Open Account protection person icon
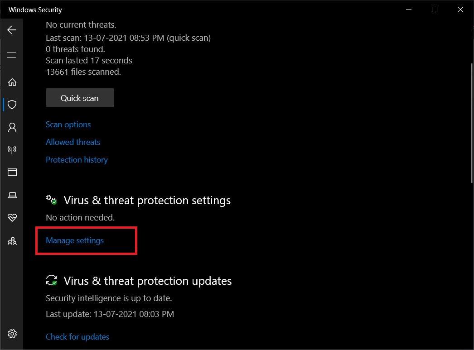This screenshot has height=350, width=474. point(12,127)
